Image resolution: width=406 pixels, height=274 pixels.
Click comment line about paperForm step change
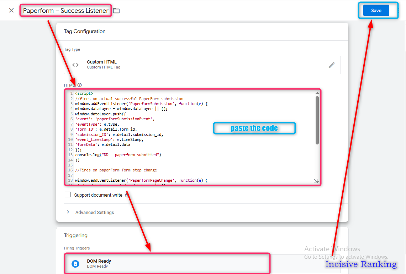[116, 170]
